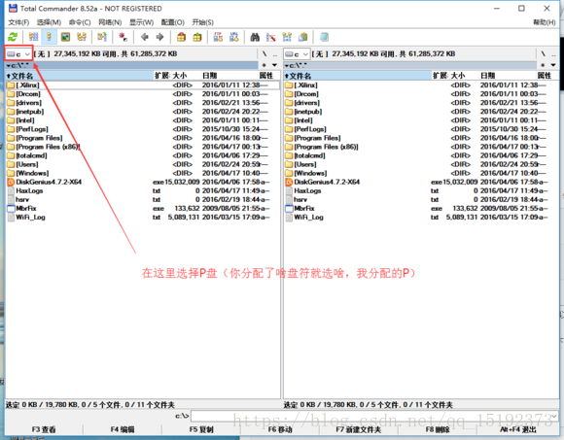Go forward with the right arrow icon

(x=160, y=37)
